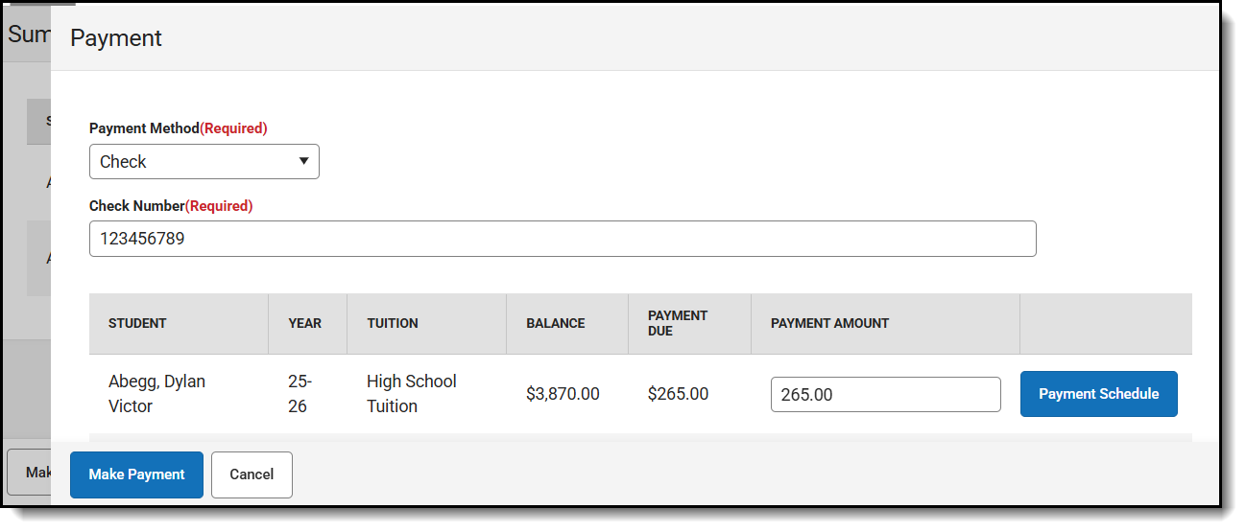Click the Check Number input field
Image resolution: width=1246 pixels, height=532 pixels.
[562, 240]
